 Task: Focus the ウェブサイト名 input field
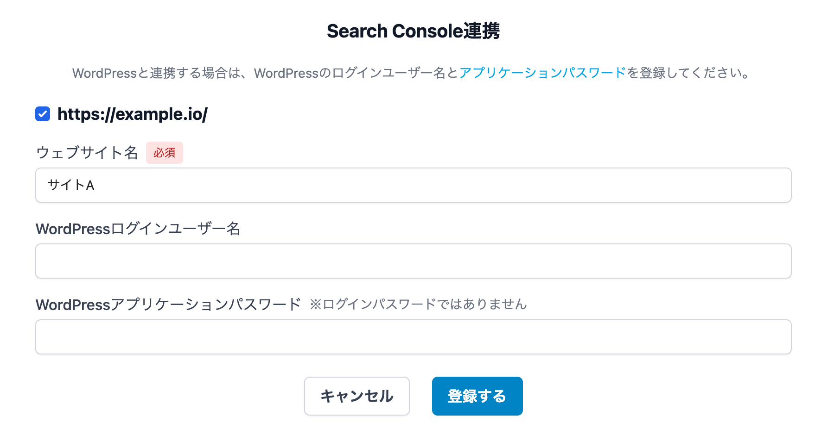click(x=413, y=185)
